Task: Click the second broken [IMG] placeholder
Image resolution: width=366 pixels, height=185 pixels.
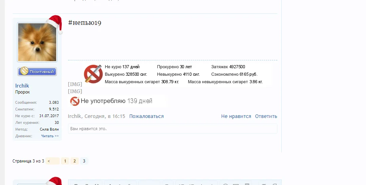Action: tap(75, 92)
